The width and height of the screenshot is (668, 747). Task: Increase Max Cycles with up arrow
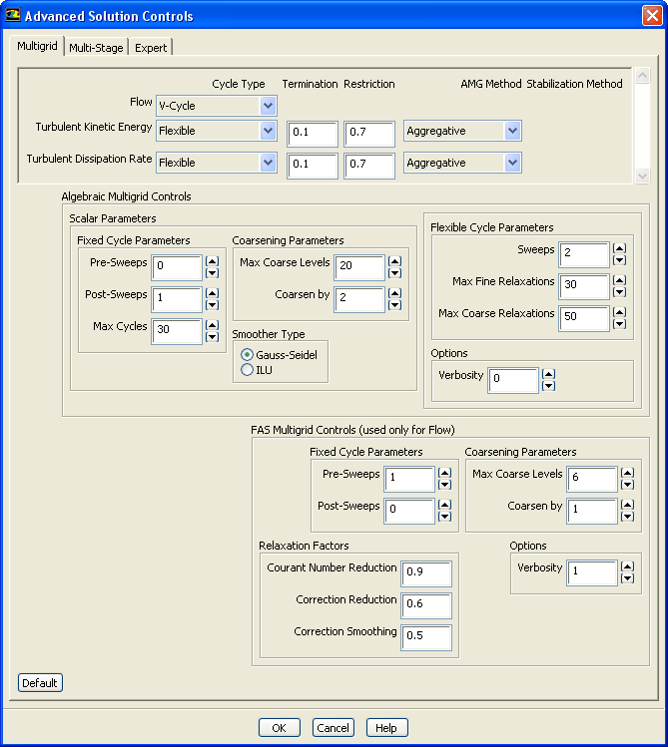click(x=212, y=325)
